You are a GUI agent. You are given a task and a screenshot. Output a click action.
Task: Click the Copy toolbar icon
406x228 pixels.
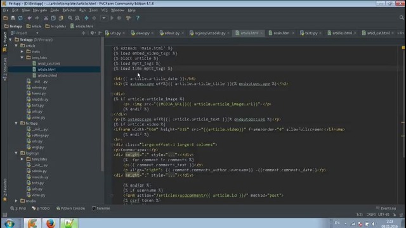53,18
